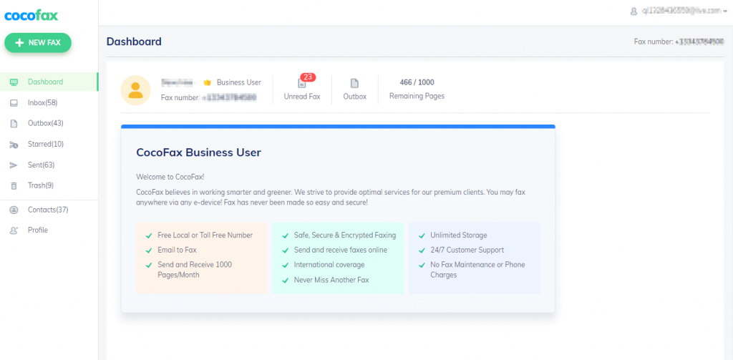Image resolution: width=733 pixels, height=360 pixels.
Task: Start a new fax with NEW FAX
Action: [38, 42]
